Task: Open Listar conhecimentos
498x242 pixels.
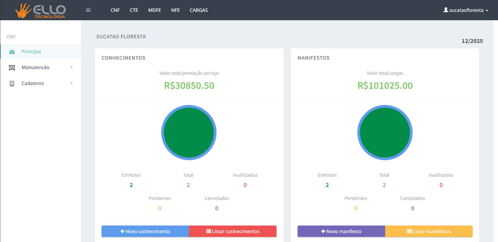Action: tap(233, 231)
